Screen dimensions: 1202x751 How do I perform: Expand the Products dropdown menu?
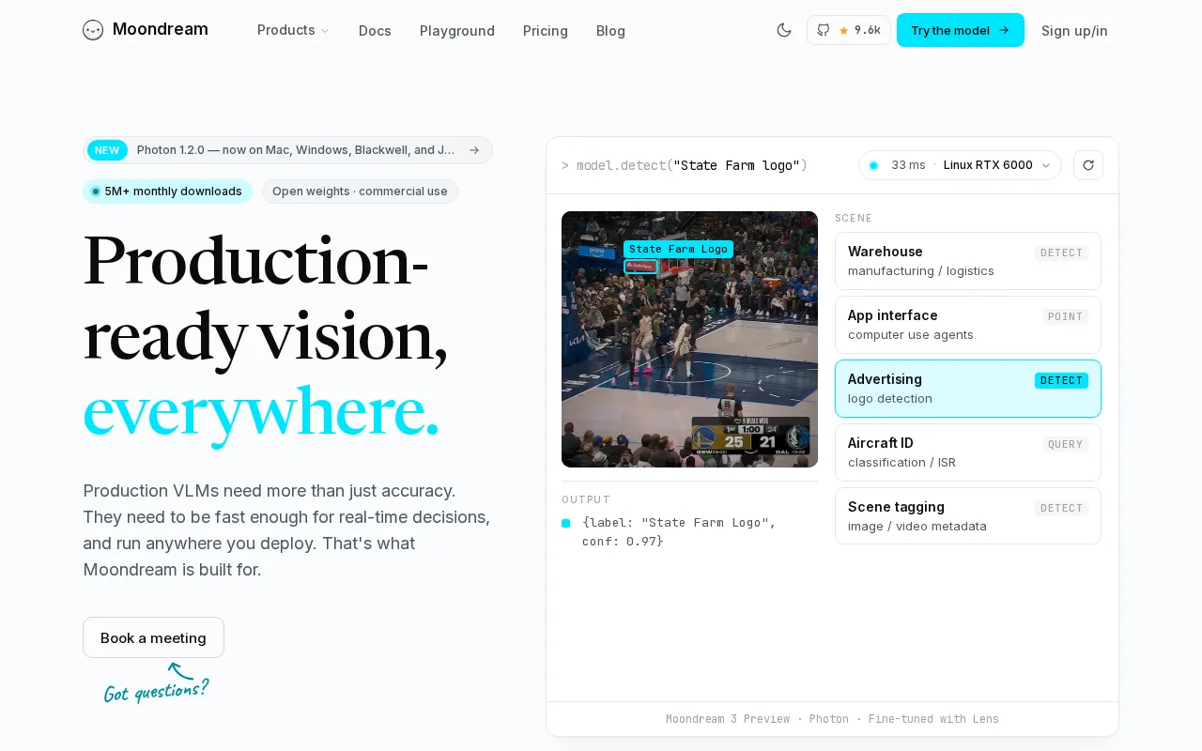[x=293, y=30]
